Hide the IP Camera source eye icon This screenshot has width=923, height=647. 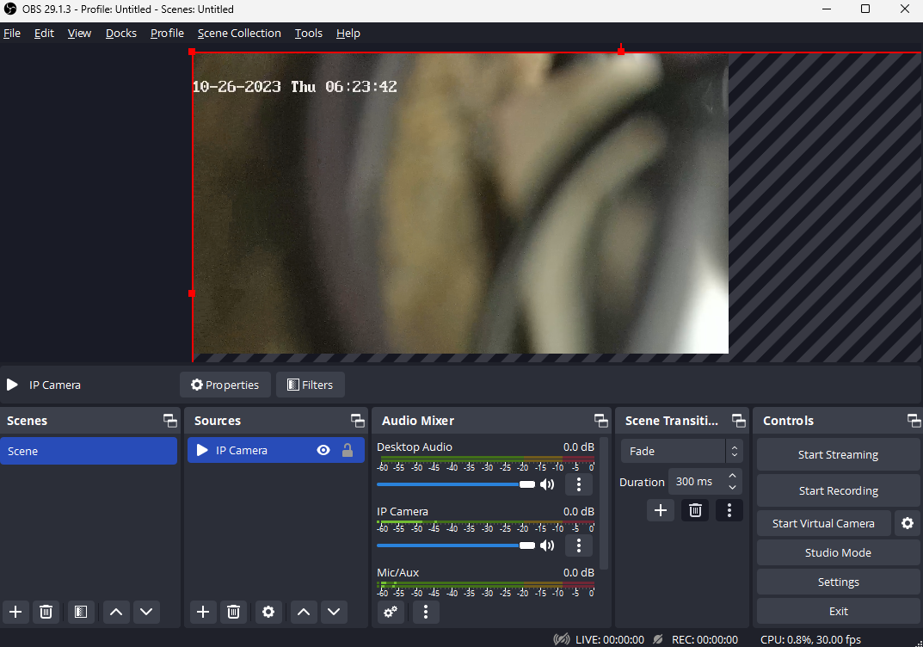tap(323, 450)
